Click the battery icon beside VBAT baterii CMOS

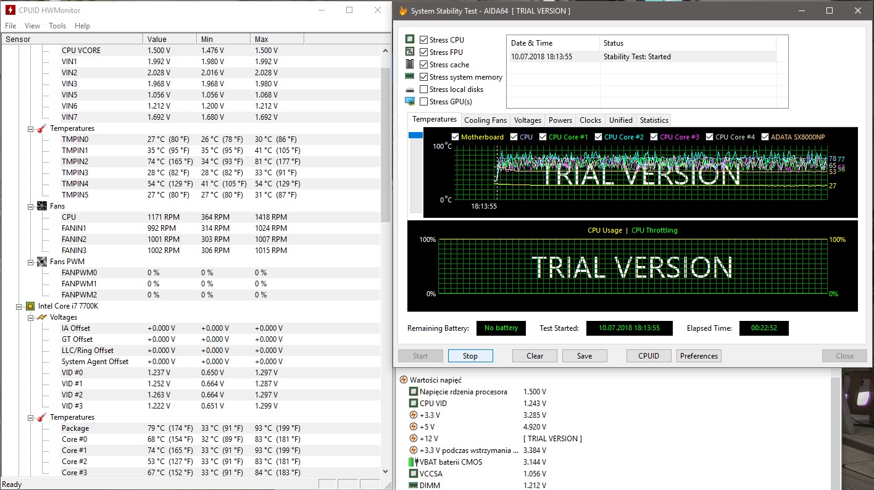click(414, 462)
